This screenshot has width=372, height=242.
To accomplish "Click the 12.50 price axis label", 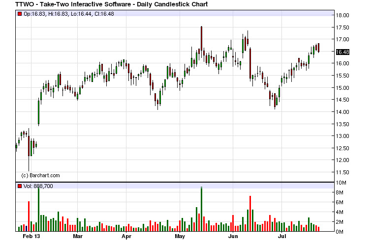I will (342, 149).
